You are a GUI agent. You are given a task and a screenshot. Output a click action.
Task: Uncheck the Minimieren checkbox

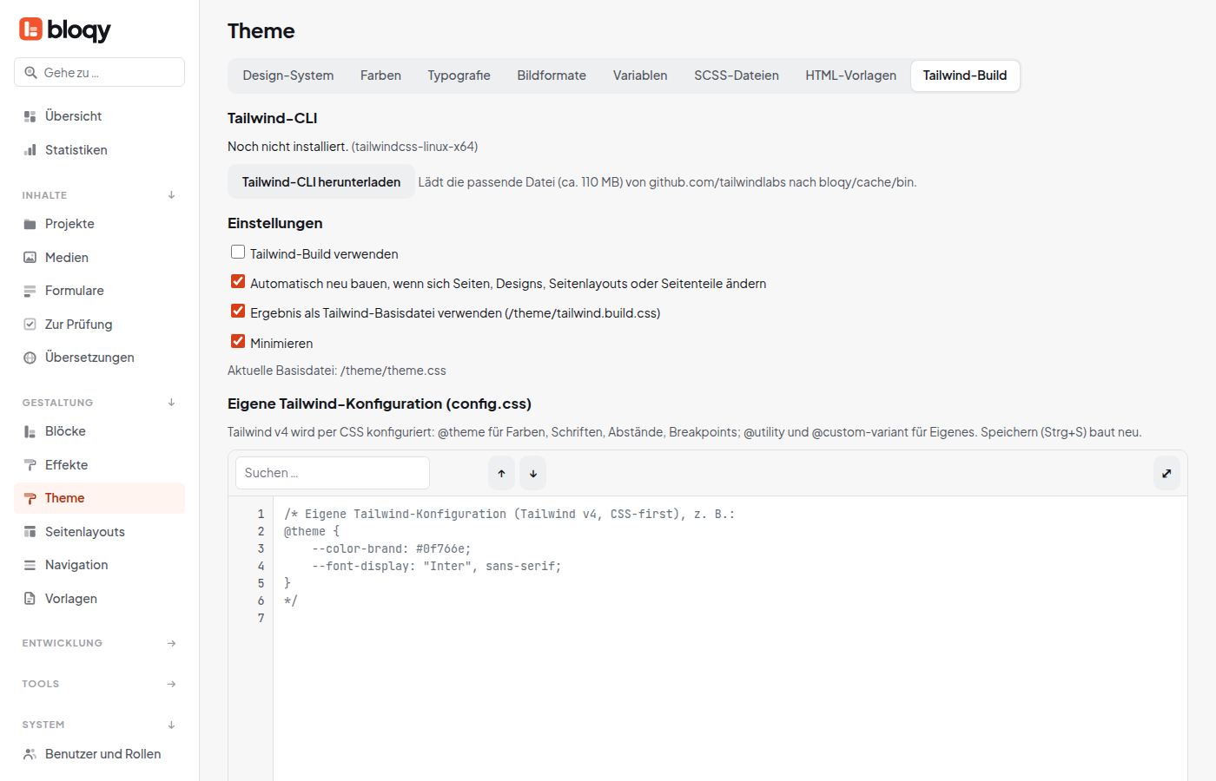coord(238,341)
